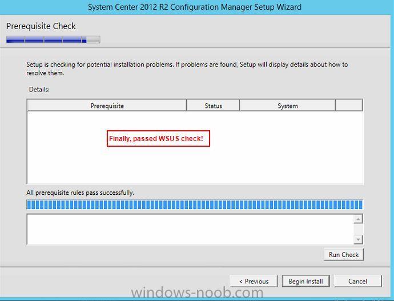The height and width of the screenshot is (301, 394).
Task: Select the 'All prerequisite rules pass successfully.' text
Action: point(80,192)
